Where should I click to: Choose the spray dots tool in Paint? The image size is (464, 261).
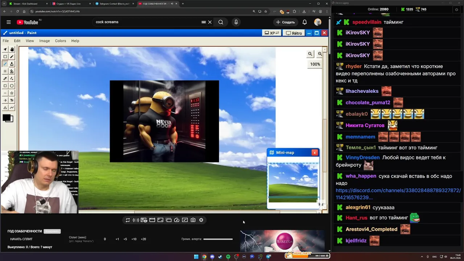click(x=12, y=78)
